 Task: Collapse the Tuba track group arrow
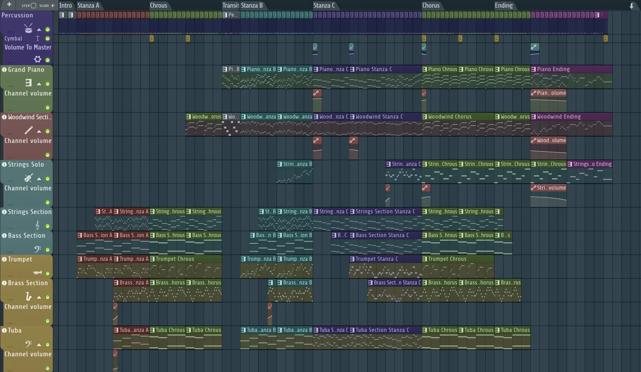(x=39, y=345)
